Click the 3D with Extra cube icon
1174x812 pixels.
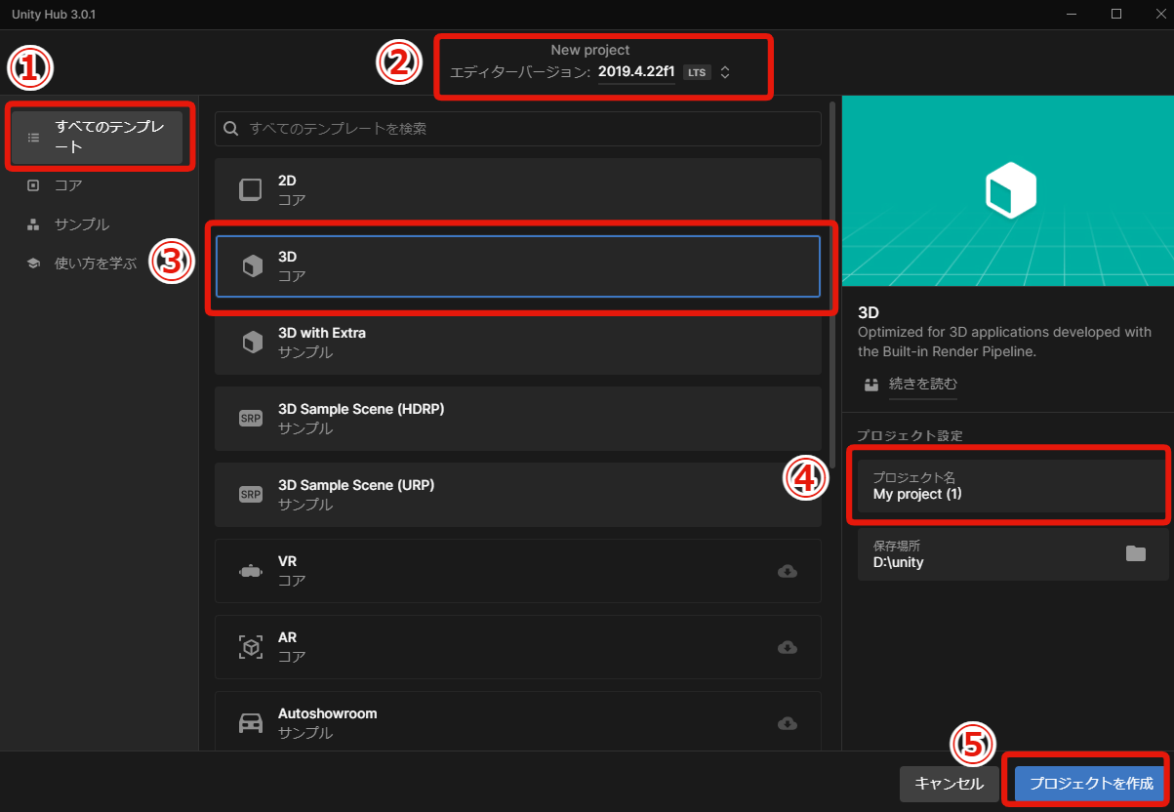(252, 343)
